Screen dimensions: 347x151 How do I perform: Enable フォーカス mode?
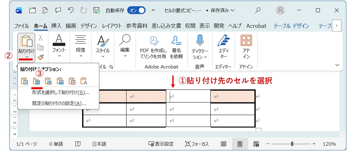[197, 144]
